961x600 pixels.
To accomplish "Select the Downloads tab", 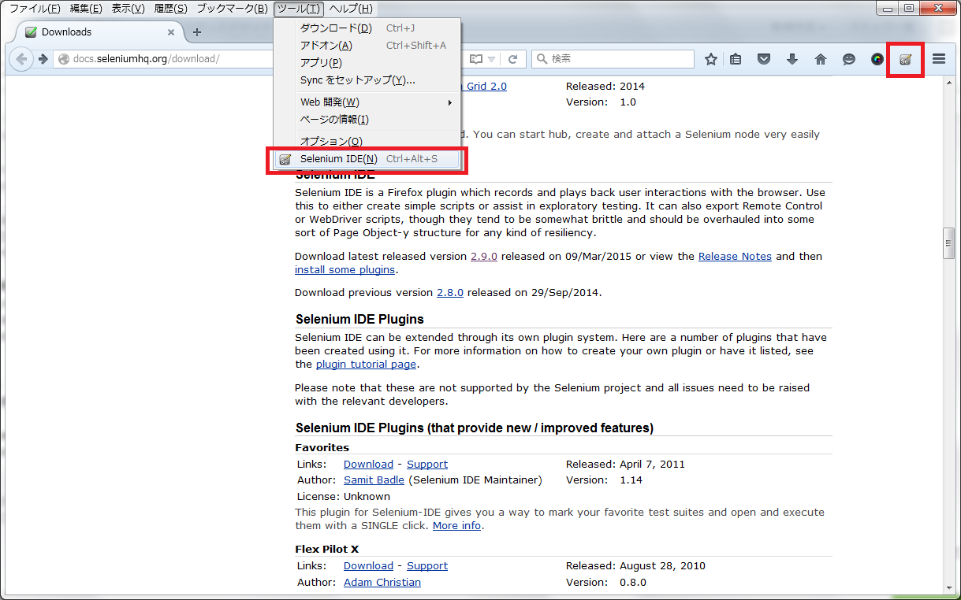I will click(99, 32).
